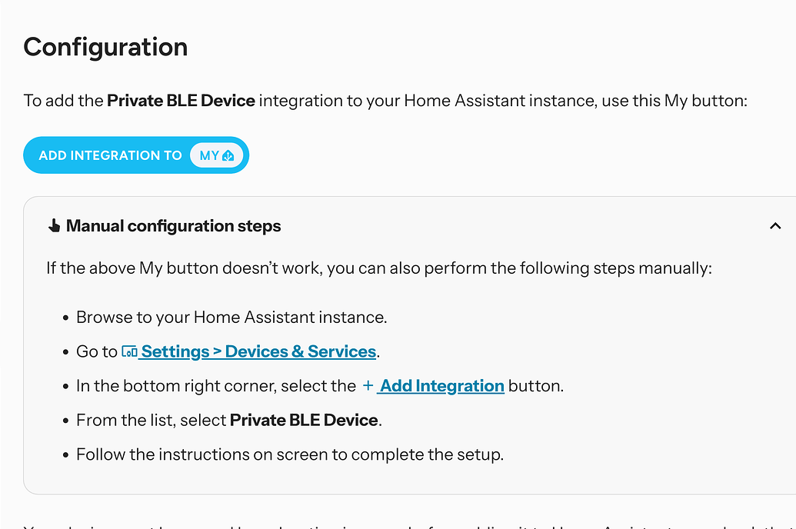Click the 'Go to' text before Settings link
This screenshot has height=529, width=796.
pos(96,352)
